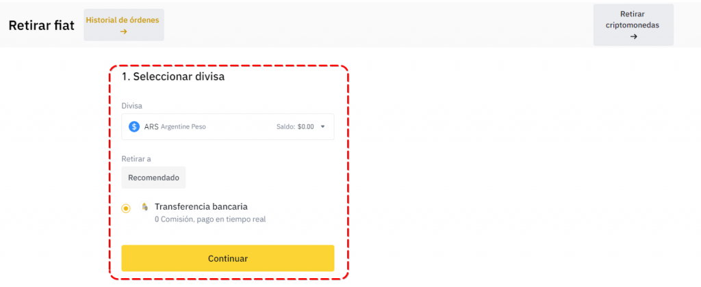Click the Retirar a label

136,159
